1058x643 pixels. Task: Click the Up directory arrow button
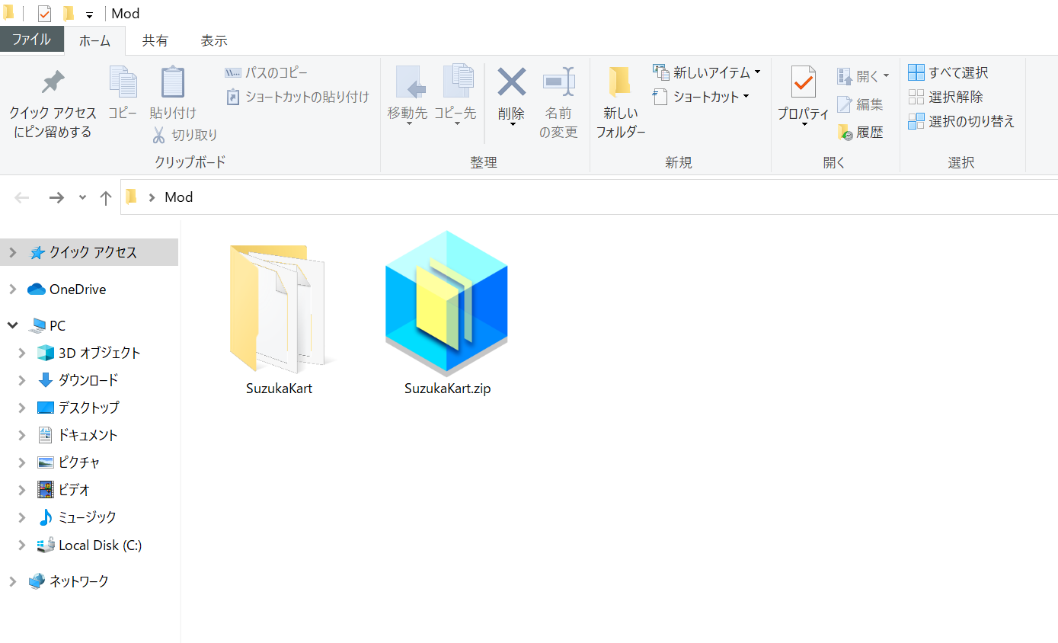[x=106, y=198]
